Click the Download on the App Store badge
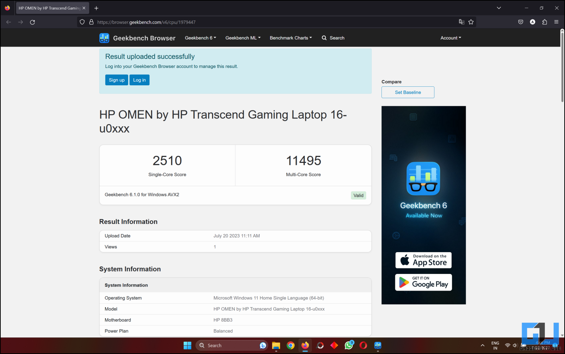This screenshot has height=354, width=565. coord(423,260)
